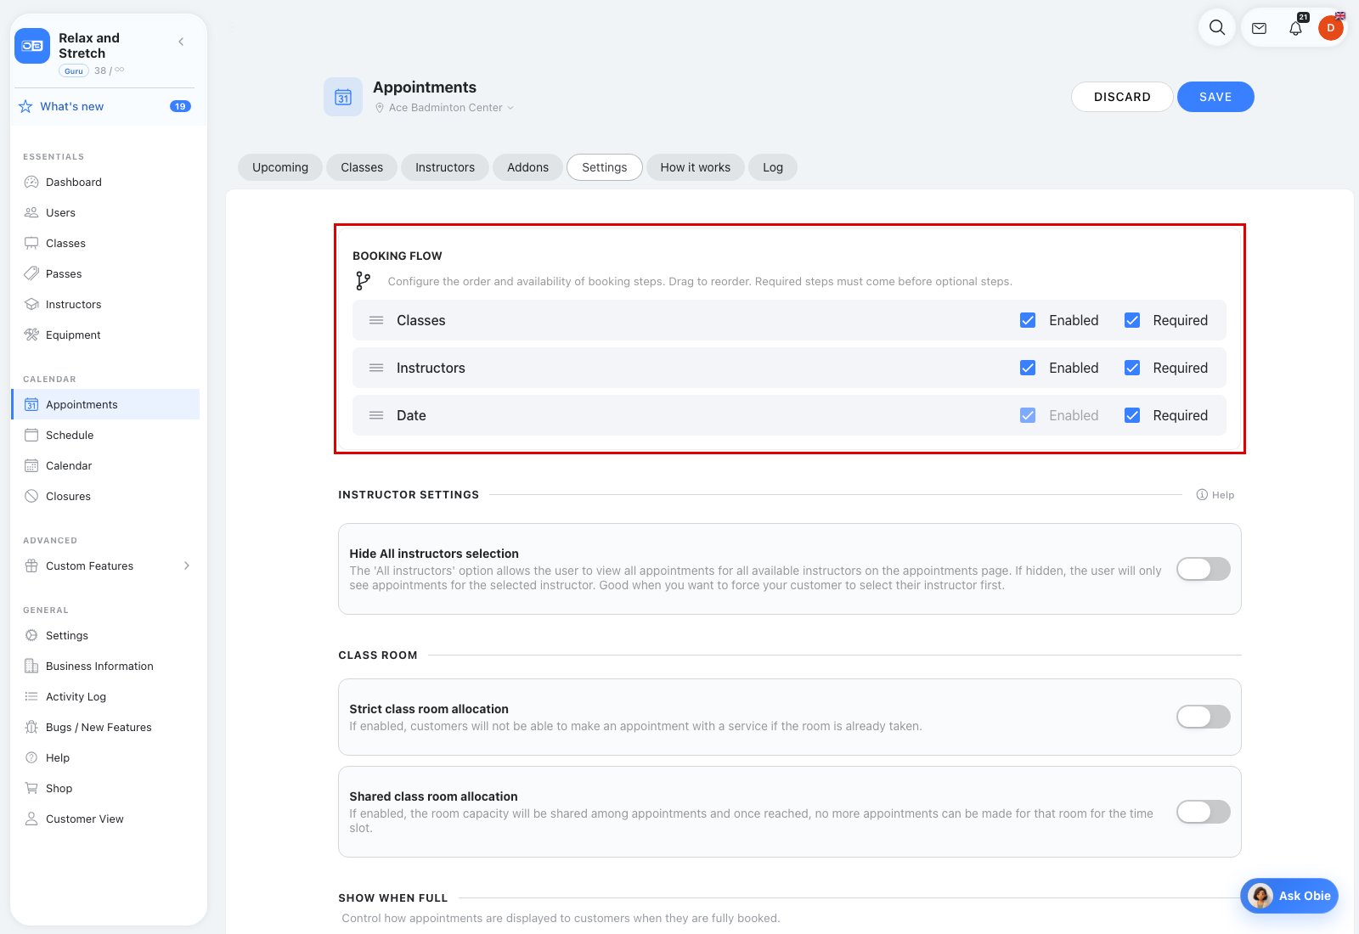Click the SAVE button
Viewport: 1359px width, 934px height.
click(1215, 97)
